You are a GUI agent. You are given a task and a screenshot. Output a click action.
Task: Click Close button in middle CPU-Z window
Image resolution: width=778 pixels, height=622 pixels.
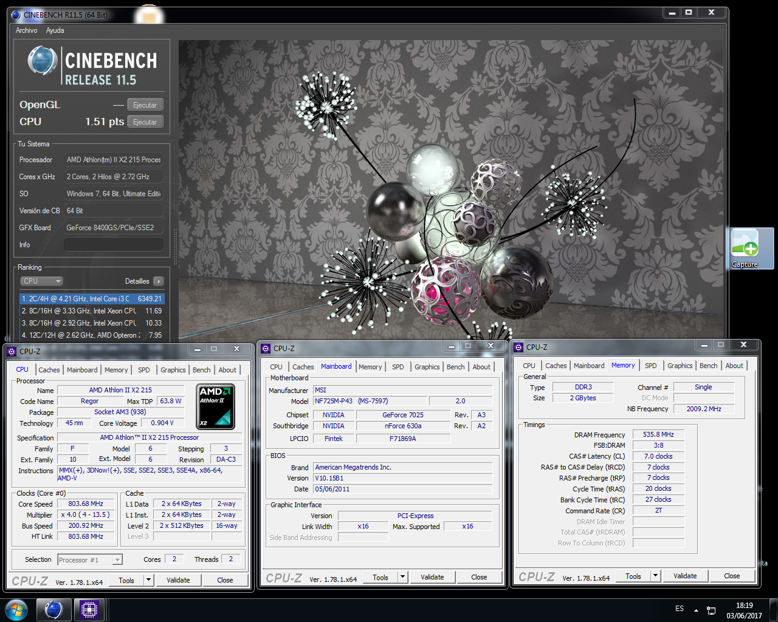point(479,577)
